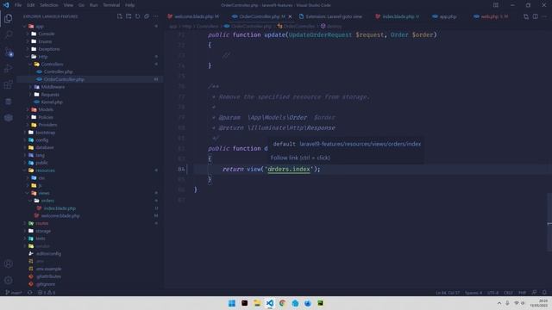
Task: Open welcome.blade.php in Explorer tree
Action: click(60, 216)
